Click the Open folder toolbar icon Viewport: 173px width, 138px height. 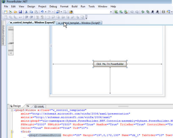click(16, 12)
